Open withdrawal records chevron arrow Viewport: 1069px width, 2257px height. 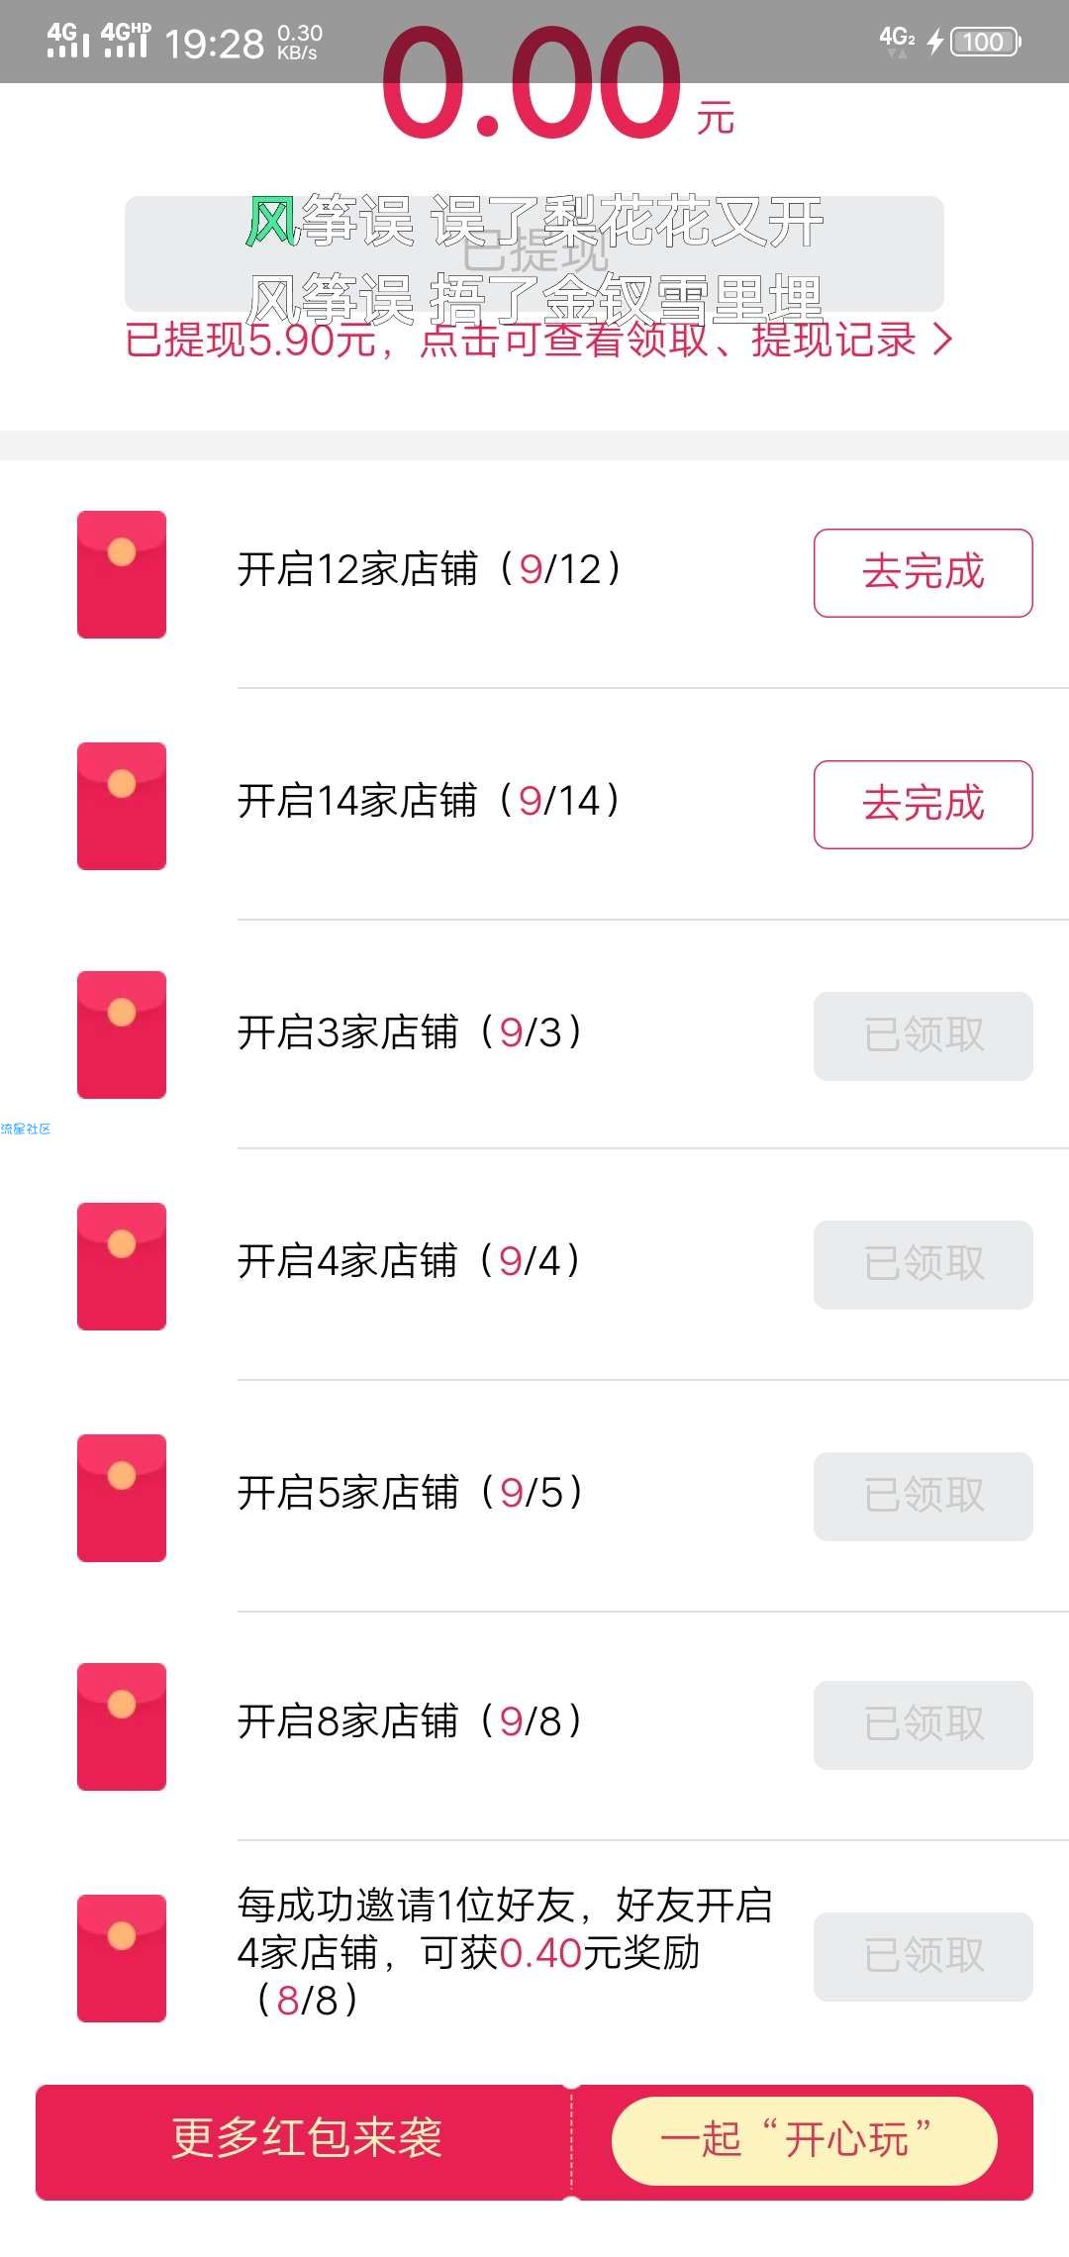click(x=942, y=340)
